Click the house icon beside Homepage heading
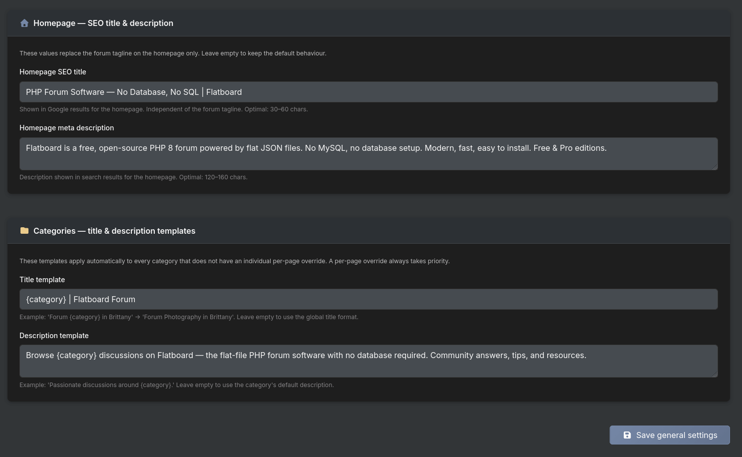 click(24, 23)
